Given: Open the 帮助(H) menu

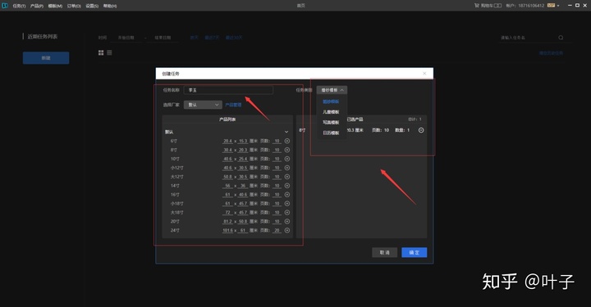Looking at the screenshot, I should click(x=110, y=6).
